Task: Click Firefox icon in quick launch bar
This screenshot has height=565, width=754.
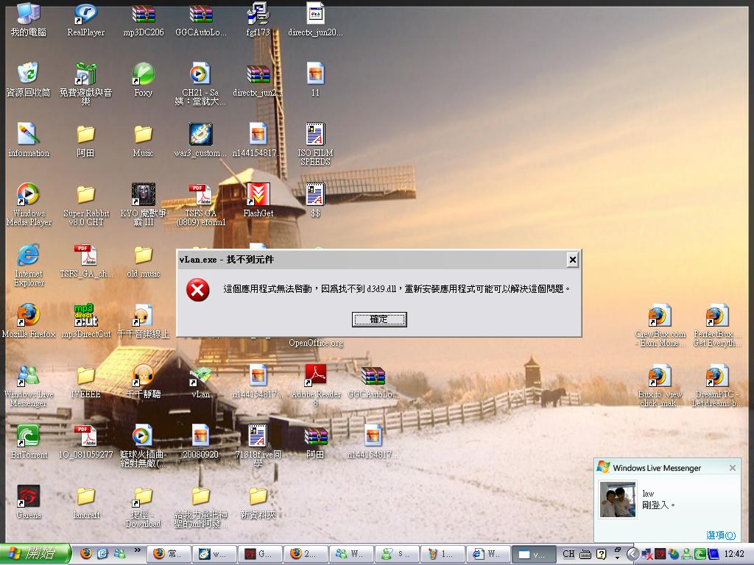Action: [x=86, y=554]
